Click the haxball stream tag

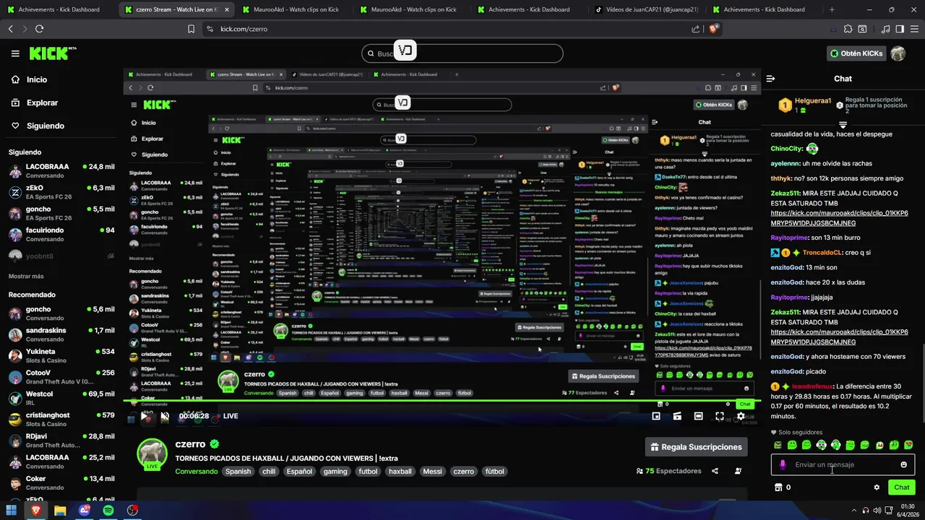(400, 472)
